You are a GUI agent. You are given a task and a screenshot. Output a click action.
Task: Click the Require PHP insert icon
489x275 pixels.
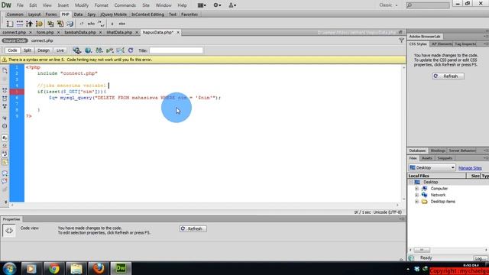pos(60,24)
